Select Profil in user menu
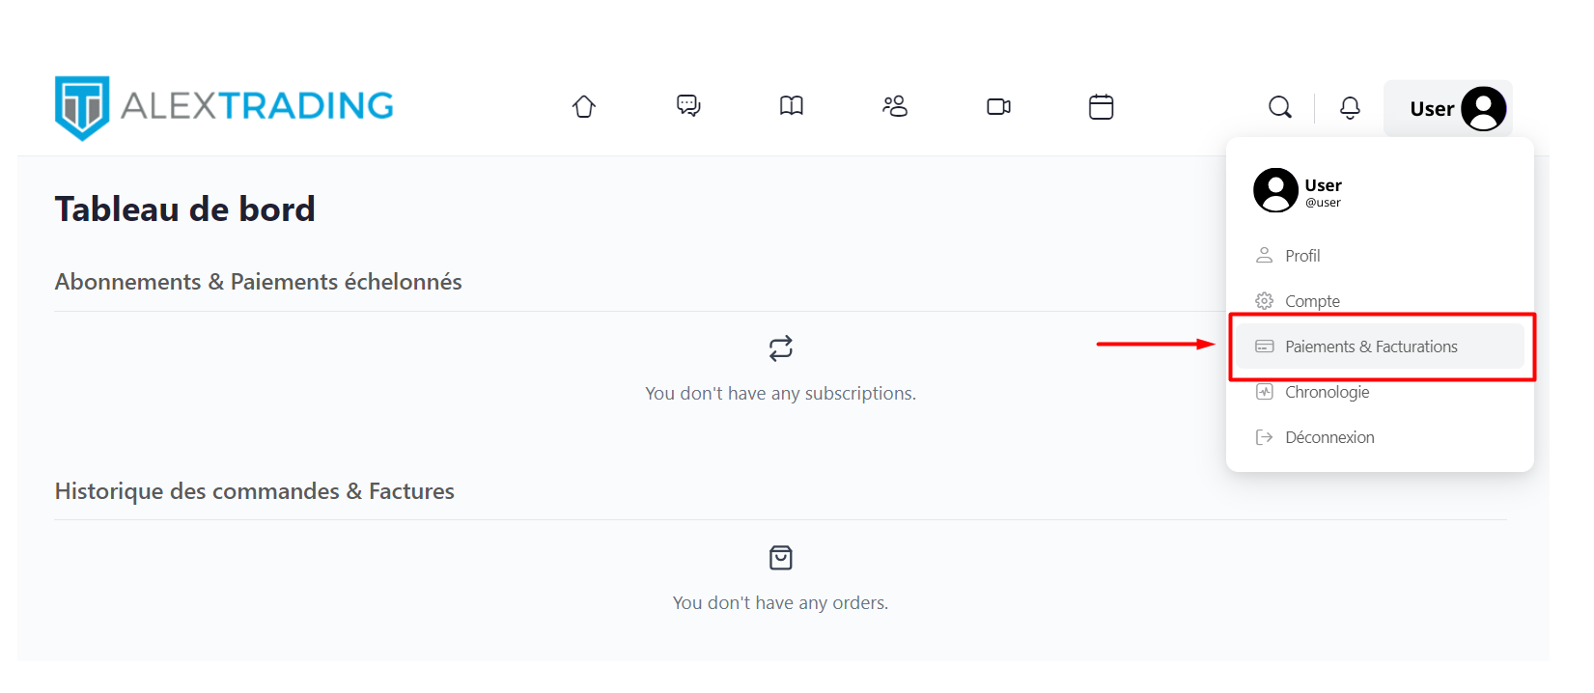1594x693 pixels. coord(1302,256)
